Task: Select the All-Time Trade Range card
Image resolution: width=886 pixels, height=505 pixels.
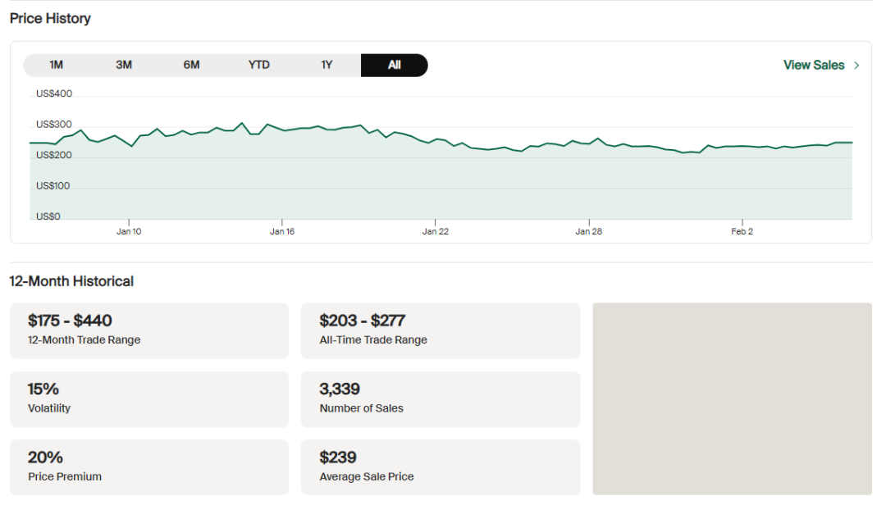Action: [x=441, y=330]
